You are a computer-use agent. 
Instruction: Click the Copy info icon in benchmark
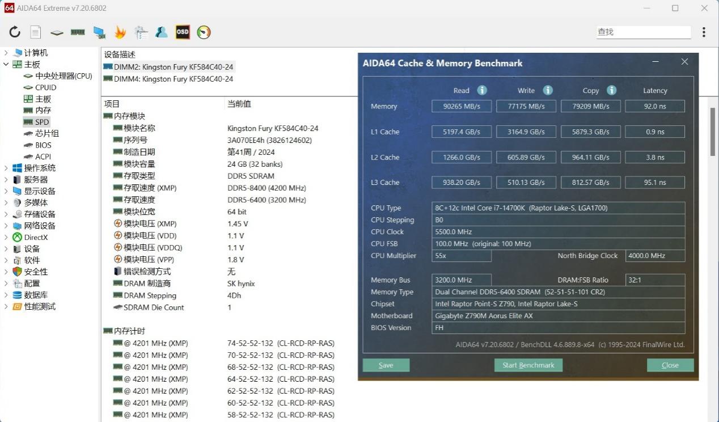click(x=611, y=90)
